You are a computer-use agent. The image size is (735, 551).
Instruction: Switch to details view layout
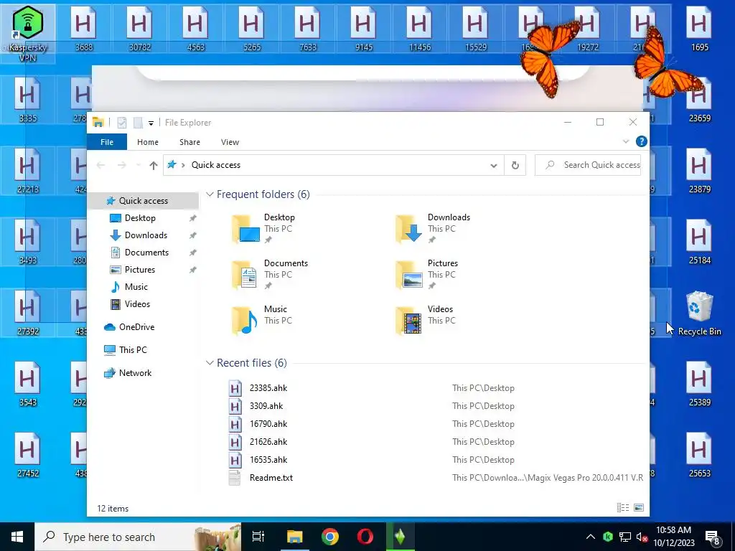[x=623, y=507]
